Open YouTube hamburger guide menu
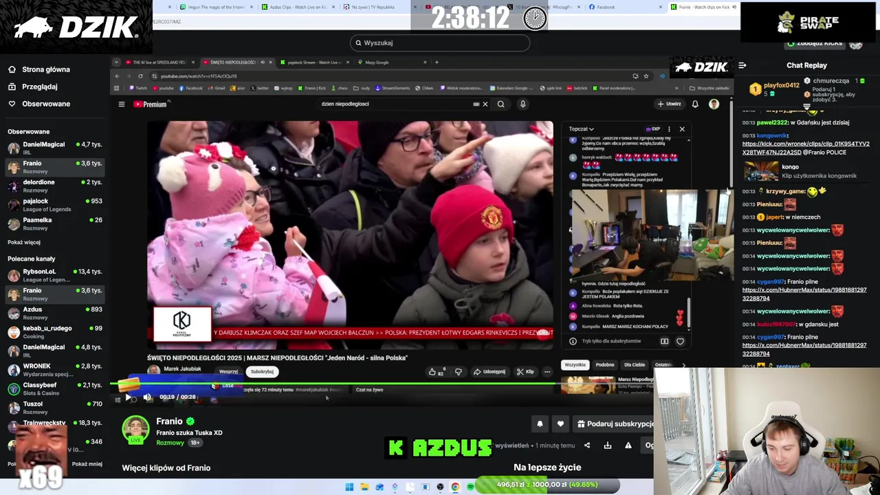Image resolution: width=880 pixels, height=495 pixels. click(x=122, y=104)
